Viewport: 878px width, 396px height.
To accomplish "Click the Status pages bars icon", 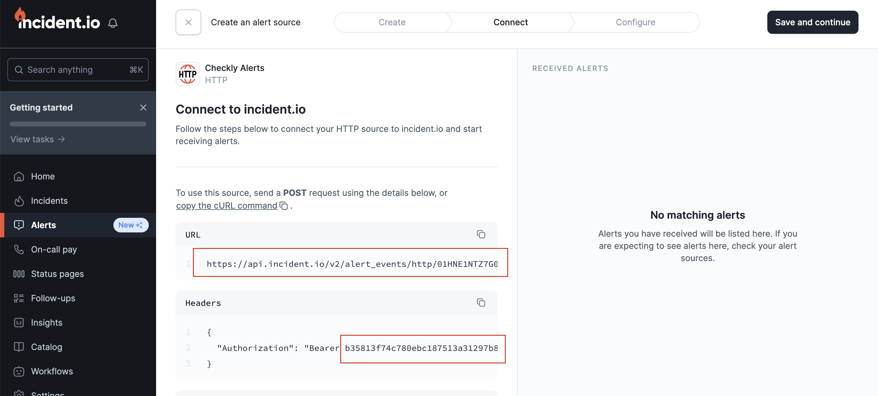I will pyautogui.click(x=19, y=274).
